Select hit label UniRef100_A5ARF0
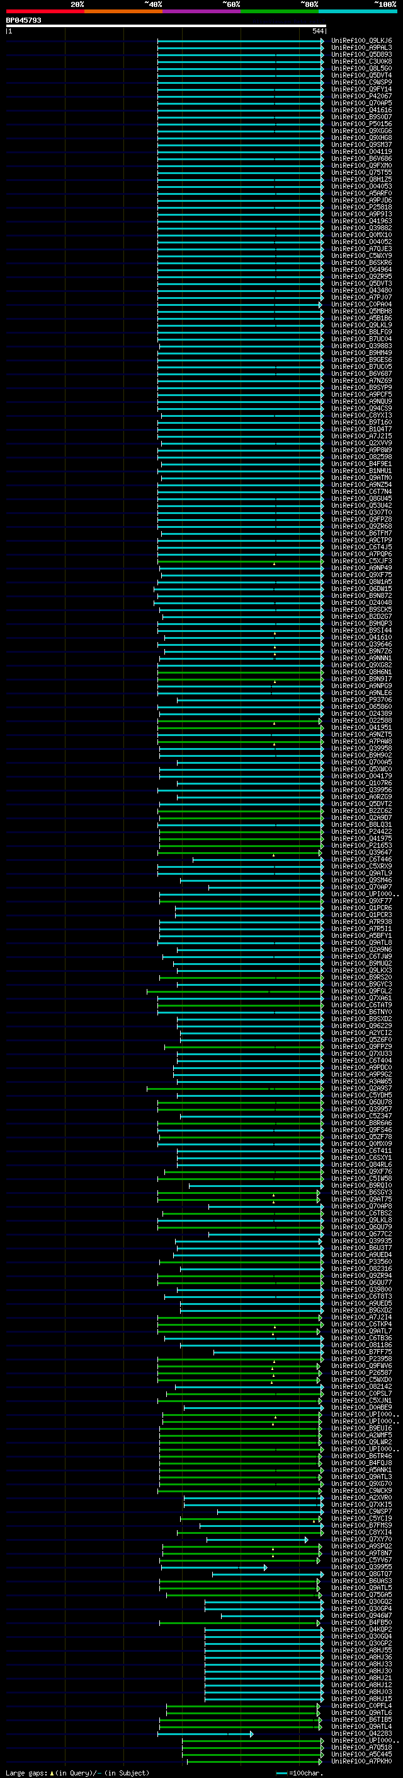Image resolution: width=403 pixels, height=1778 pixels. click(361, 193)
